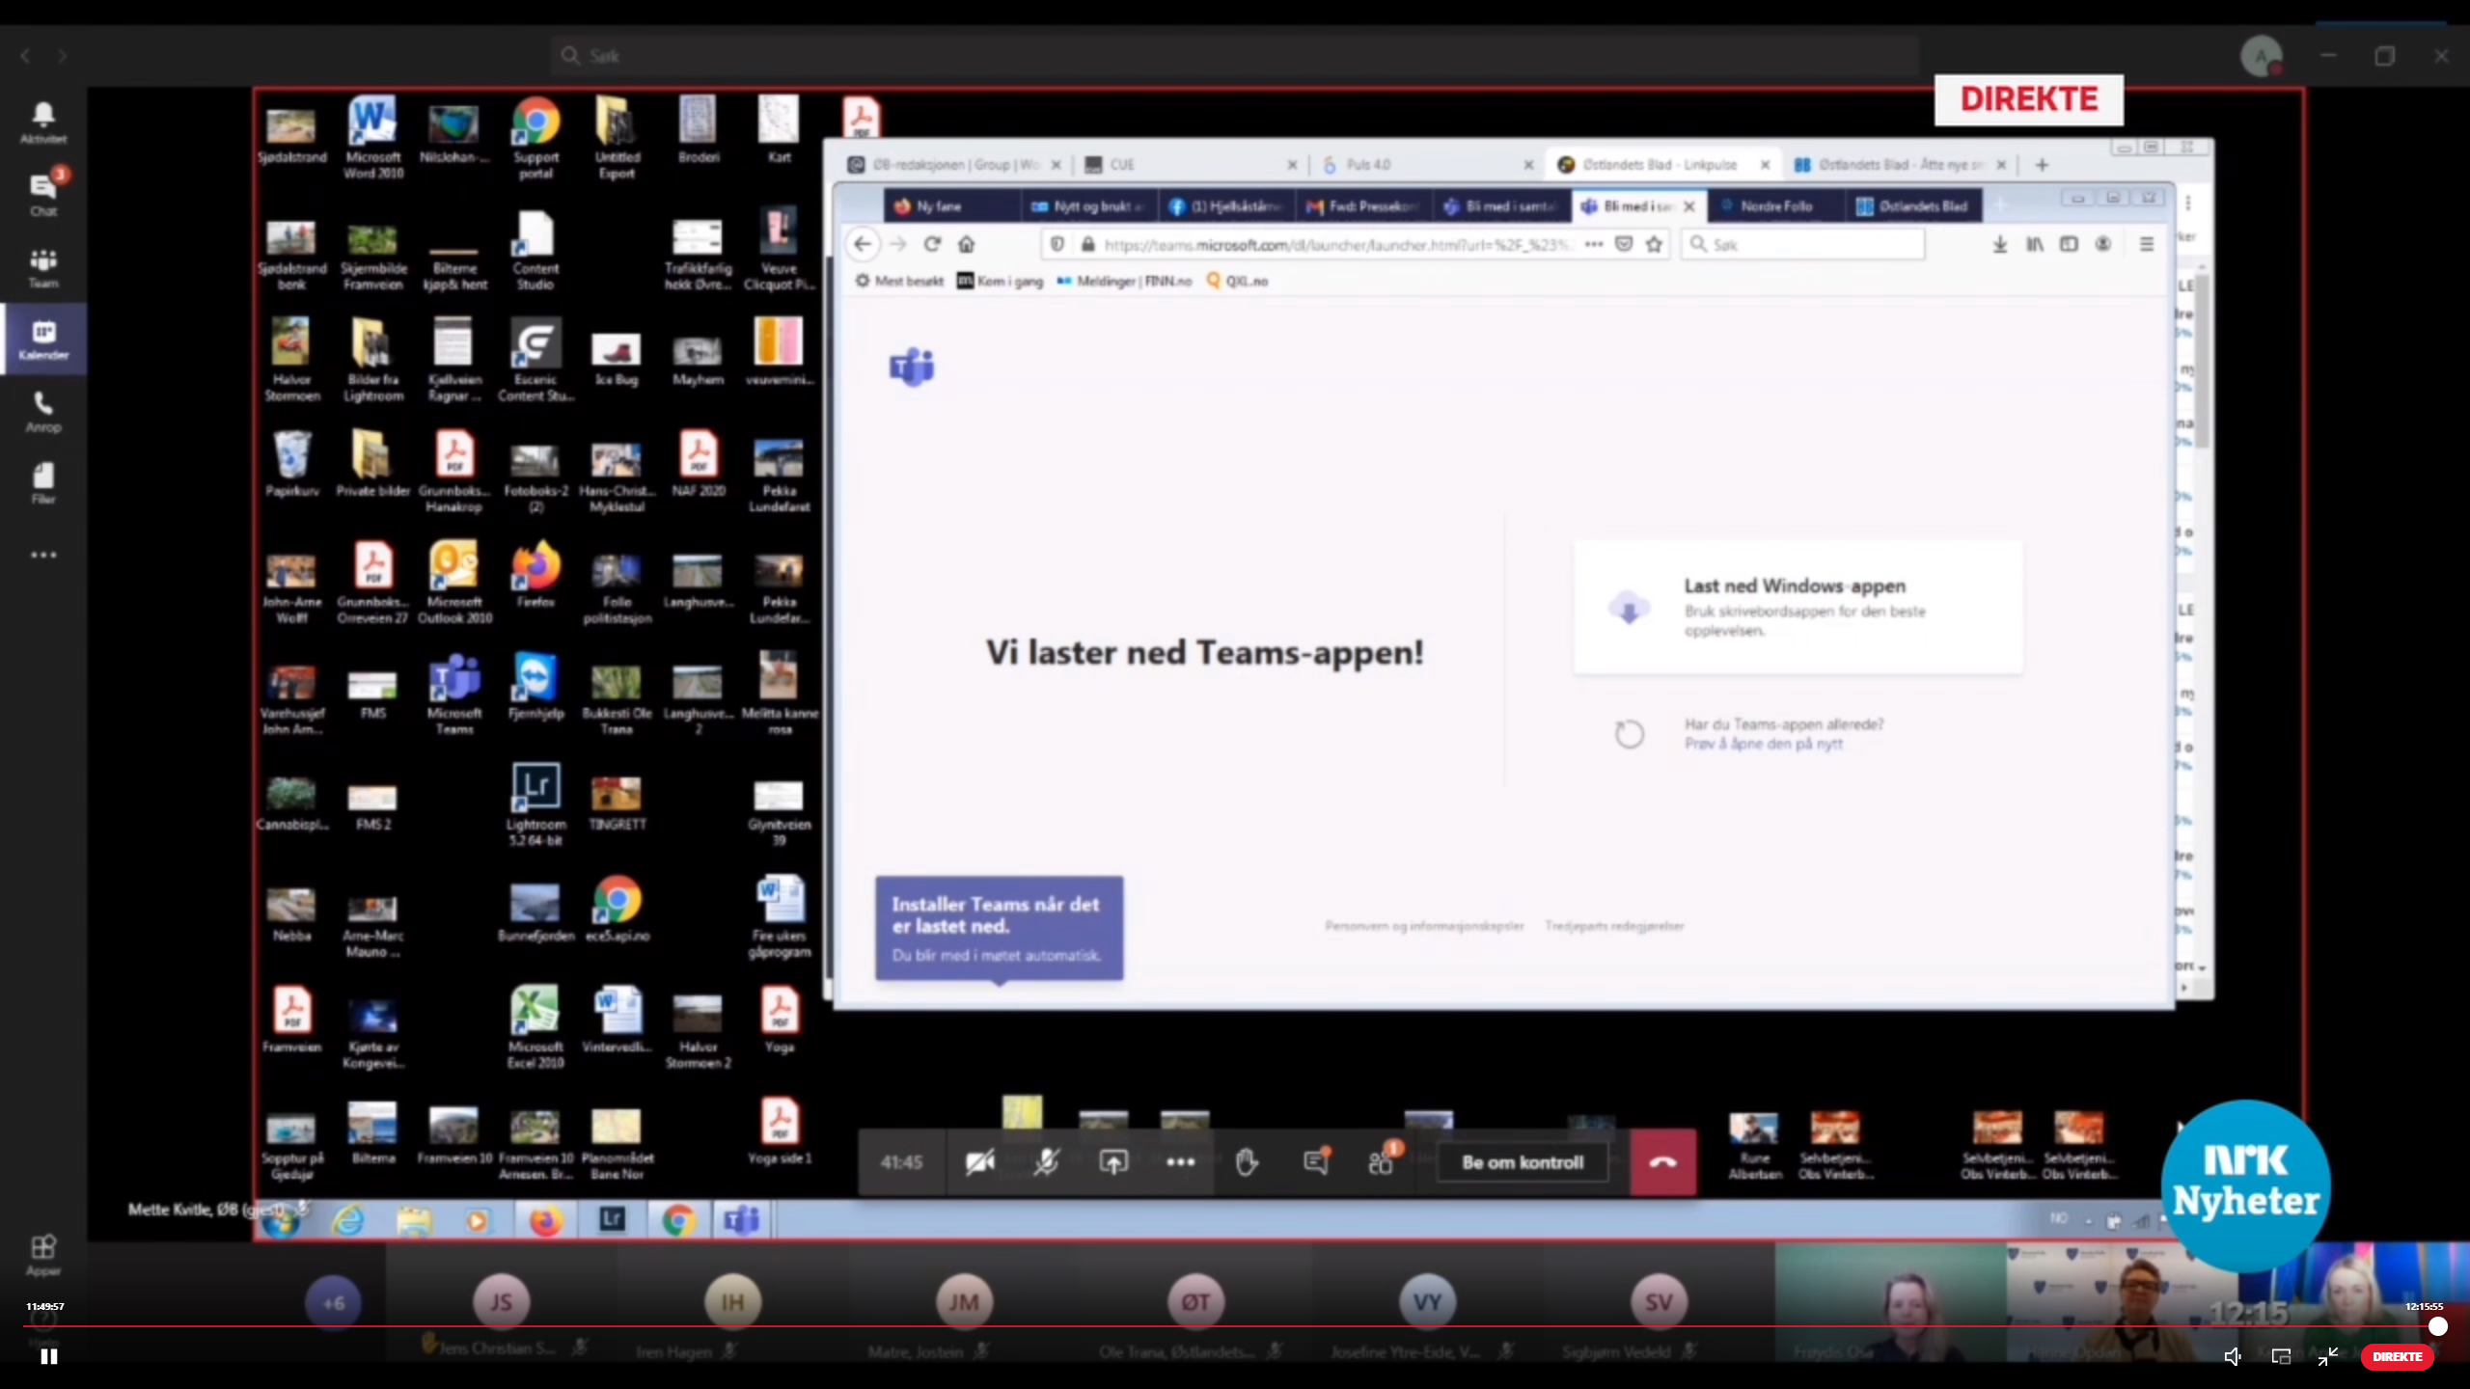Image resolution: width=2470 pixels, height=1389 pixels.
Task: Switch to Ny fane Firefox tab
Action: tap(950, 205)
